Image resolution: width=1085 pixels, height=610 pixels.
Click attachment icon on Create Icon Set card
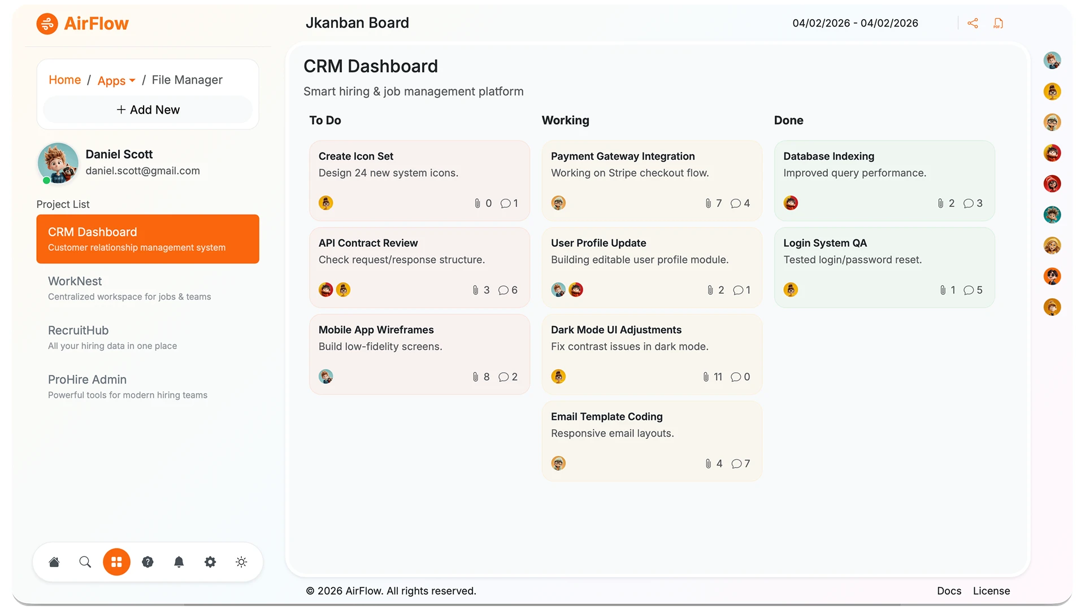pyautogui.click(x=478, y=203)
